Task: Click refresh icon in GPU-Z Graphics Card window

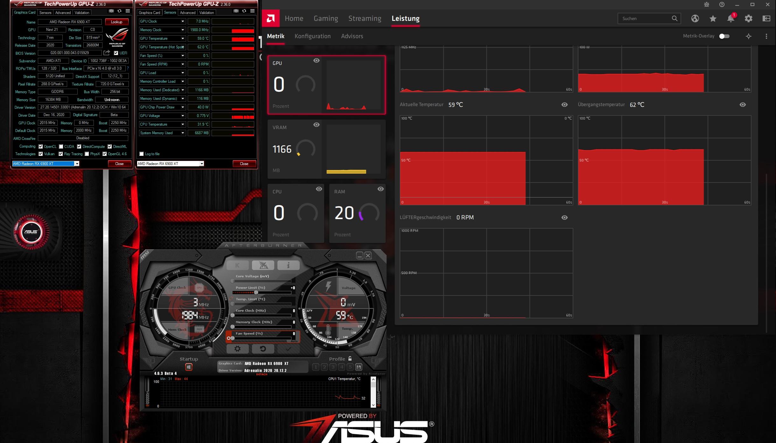Action: (x=119, y=11)
